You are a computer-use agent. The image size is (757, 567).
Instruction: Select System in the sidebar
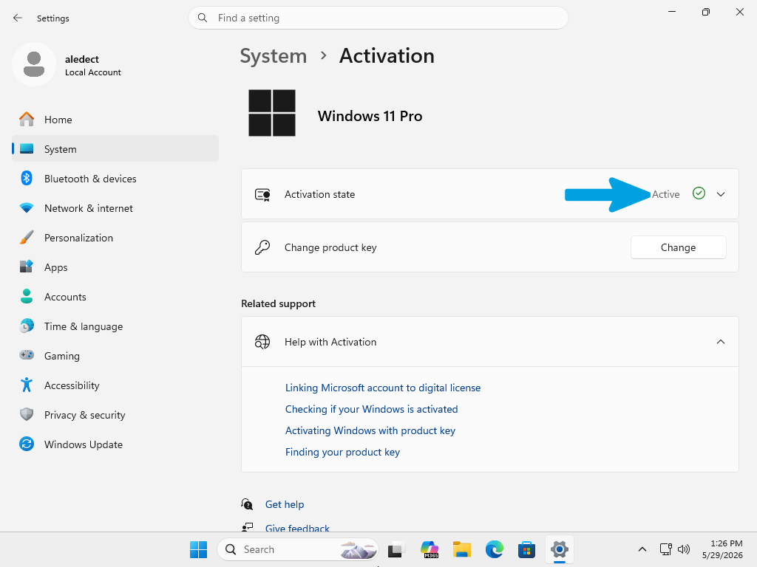(115, 149)
